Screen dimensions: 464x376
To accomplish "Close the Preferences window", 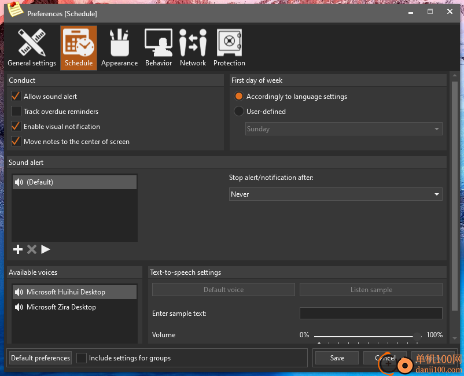I will point(450,12).
